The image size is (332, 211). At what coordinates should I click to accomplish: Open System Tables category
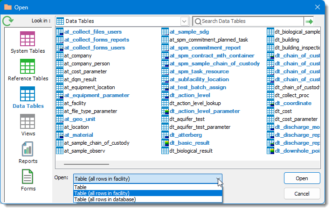[x=28, y=42]
